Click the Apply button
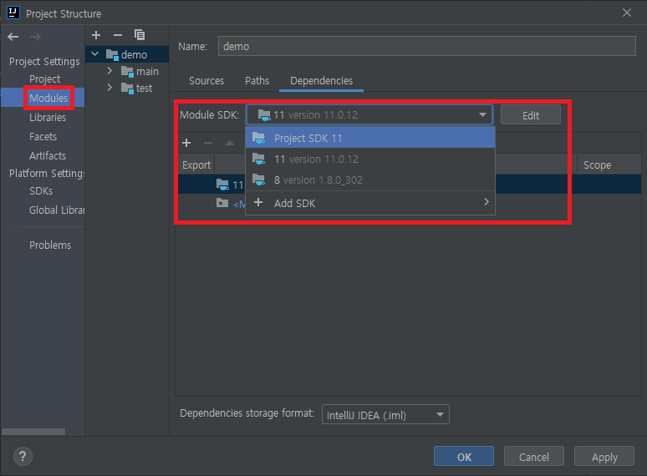The height and width of the screenshot is (476, 647). pos(604,457)
